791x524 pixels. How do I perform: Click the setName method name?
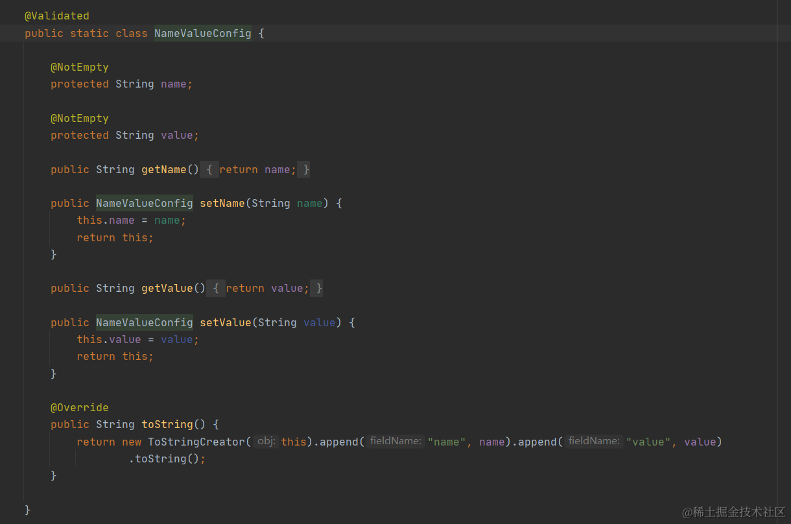(222, 203)
